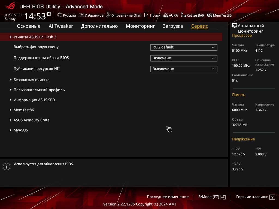The height and width of the screenshot is (209, 279).
Task: Click the Выбрать фоновую сцену label
Action: pyautogui.click(x=36, y=47)
